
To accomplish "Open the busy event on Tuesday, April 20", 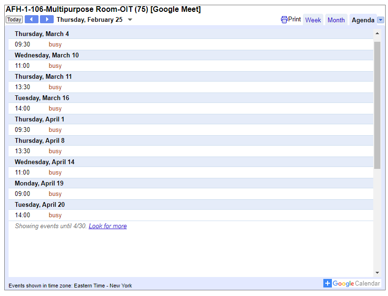I will point(55,215).
